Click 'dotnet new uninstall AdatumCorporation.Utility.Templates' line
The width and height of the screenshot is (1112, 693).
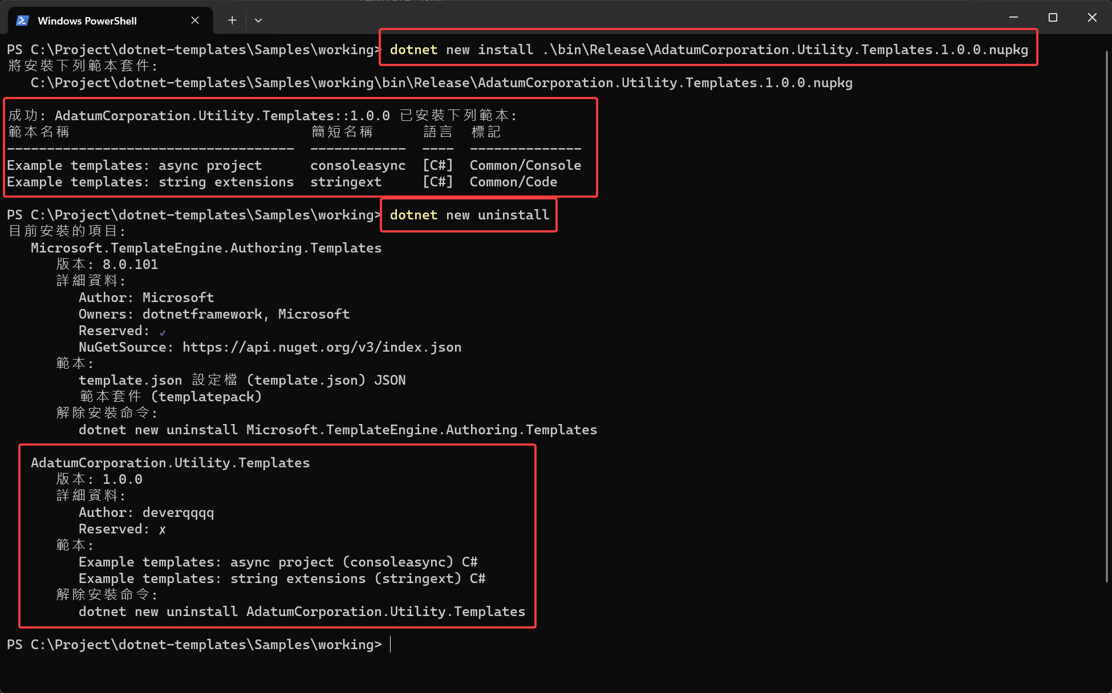(302, 612)
